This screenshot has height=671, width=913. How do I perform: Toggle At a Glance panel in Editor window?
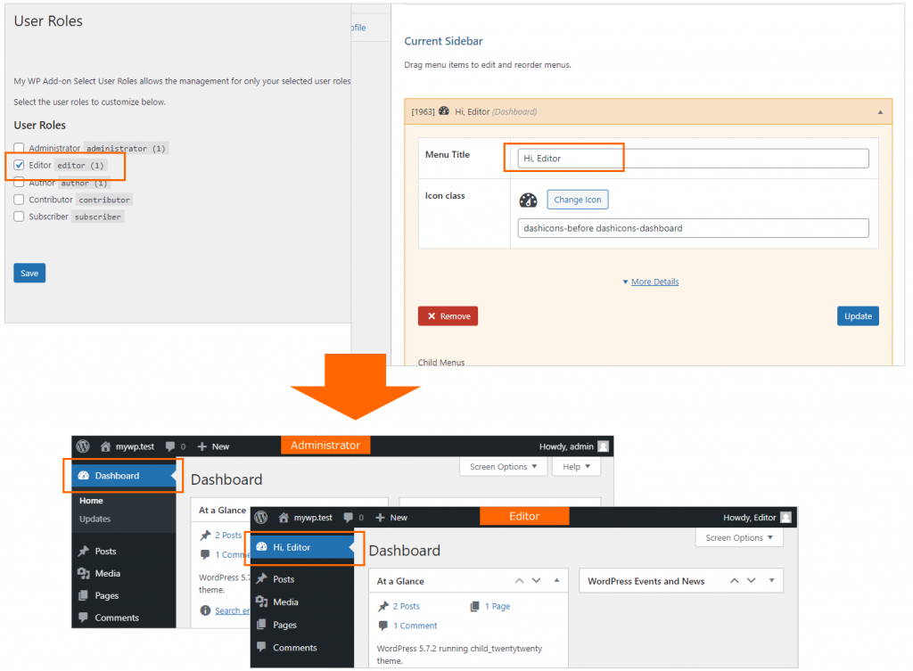click(557, 580)
